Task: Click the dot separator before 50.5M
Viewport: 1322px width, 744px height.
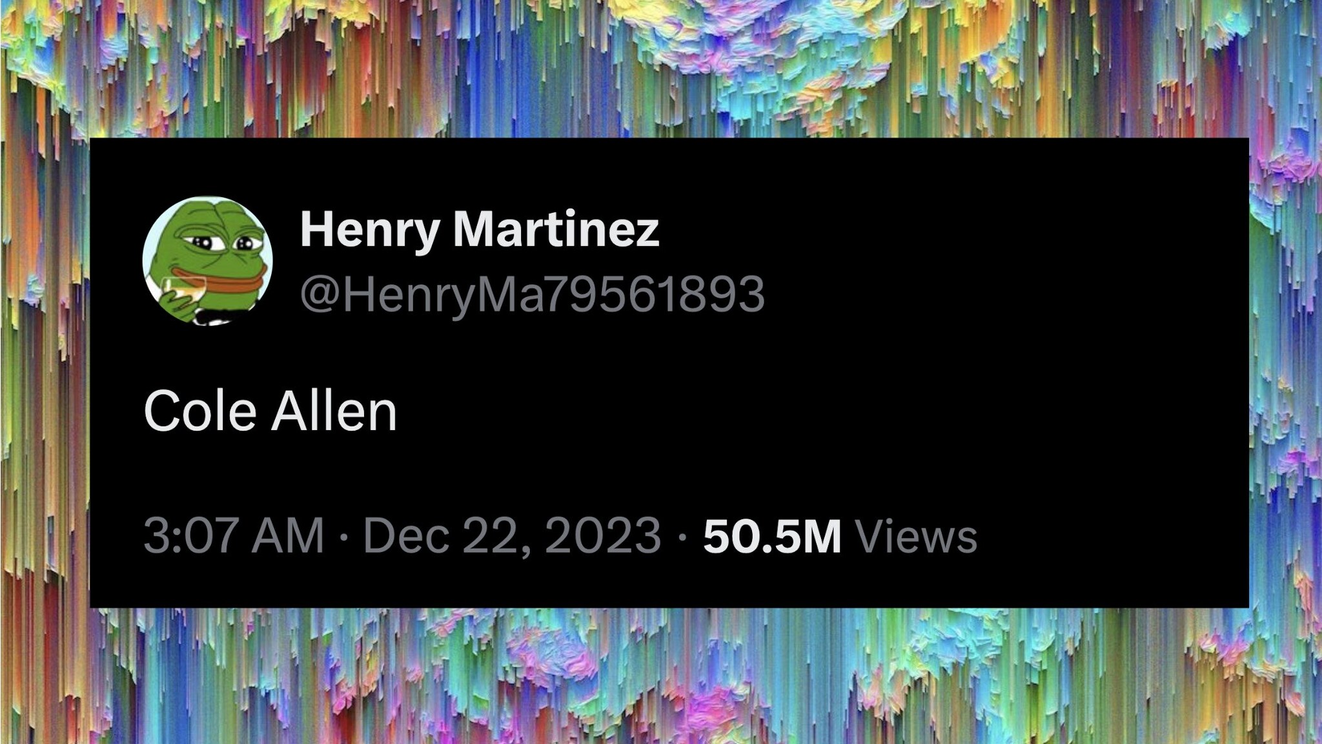Action: pyautogui.click(x=682, y=536)
